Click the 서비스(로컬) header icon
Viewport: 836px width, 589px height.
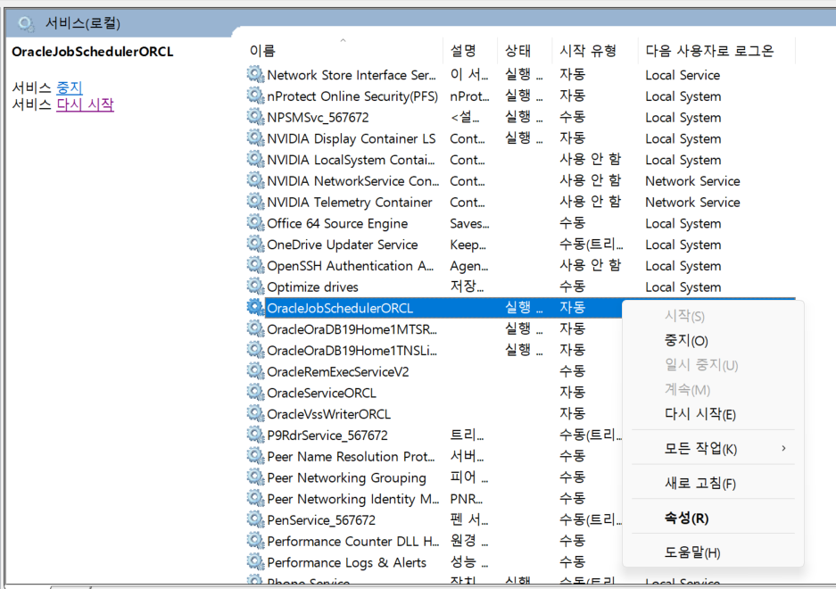[x=26, y=23]
